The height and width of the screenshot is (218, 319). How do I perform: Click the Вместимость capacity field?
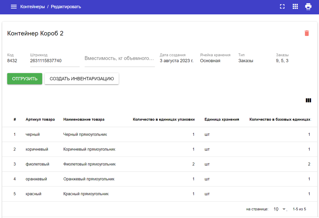coord(119,58)
